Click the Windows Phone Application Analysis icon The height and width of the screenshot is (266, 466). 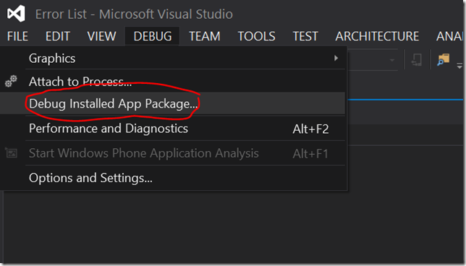[12, 153]
